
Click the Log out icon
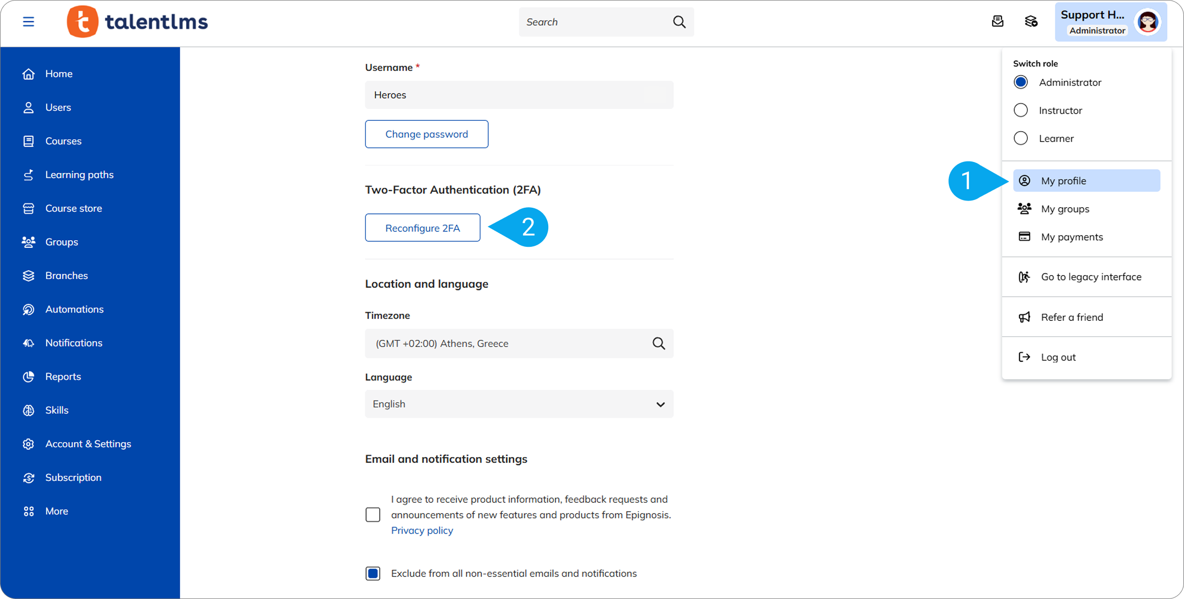click(1024, 357)
